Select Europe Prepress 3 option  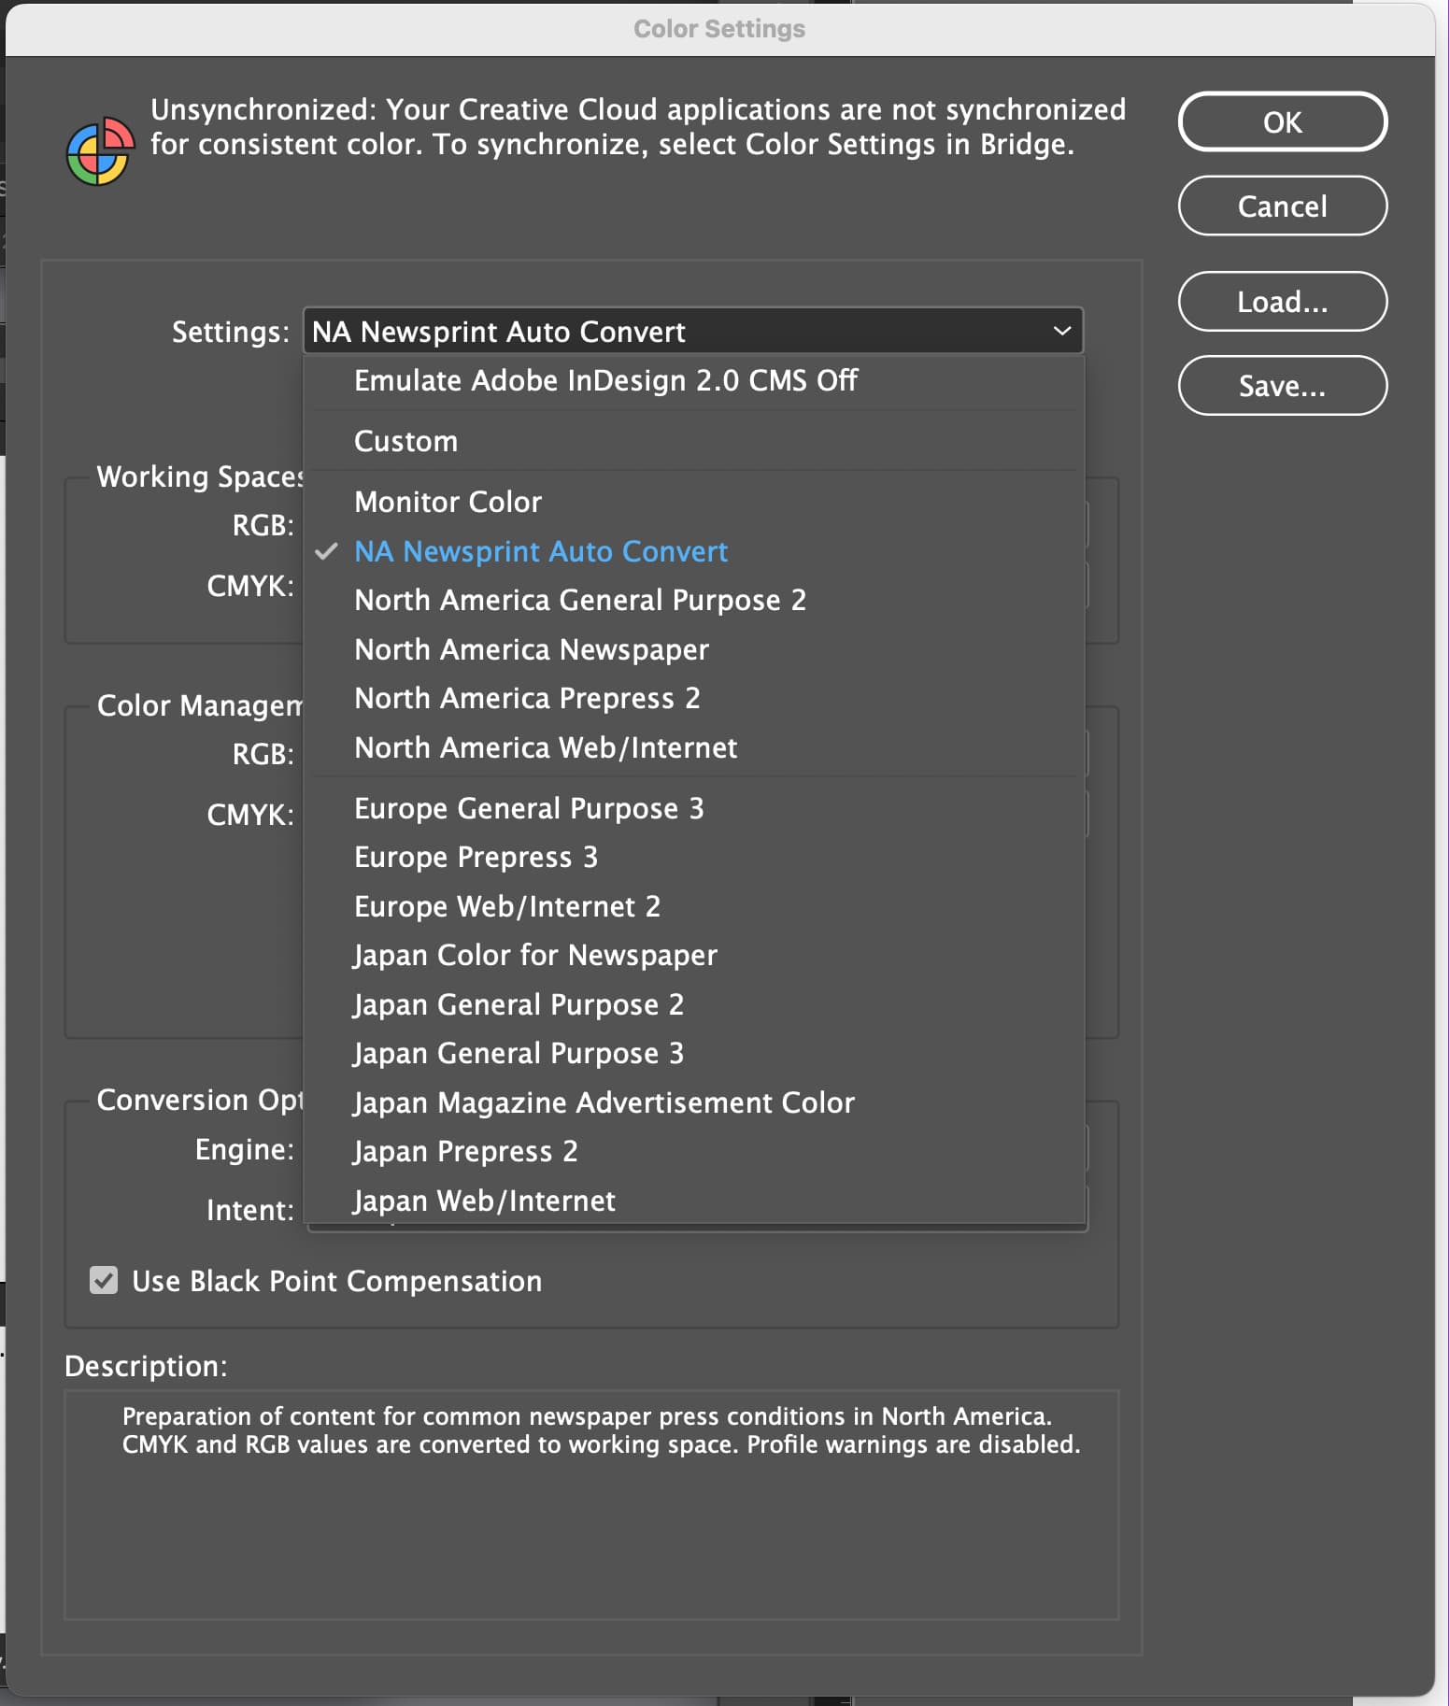476,857
